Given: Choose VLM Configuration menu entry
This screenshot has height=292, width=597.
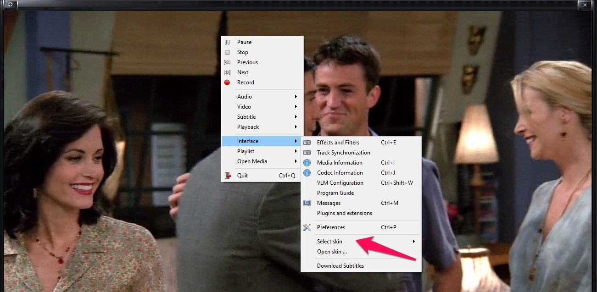Looking at the screenshot, I should click(x=340, y=183).
